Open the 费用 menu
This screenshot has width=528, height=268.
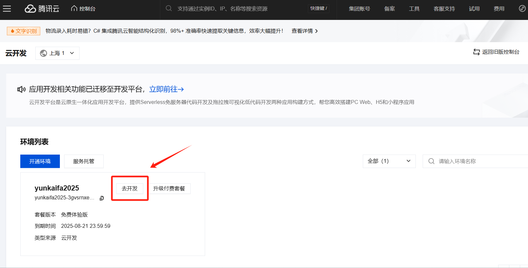tap(499, 9)
